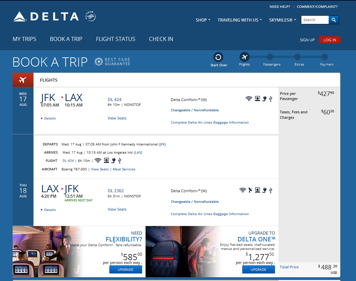
Task: Collapse Details for the JFK to LAX flight
Action: pyautogui.click(x=48, y=118)
